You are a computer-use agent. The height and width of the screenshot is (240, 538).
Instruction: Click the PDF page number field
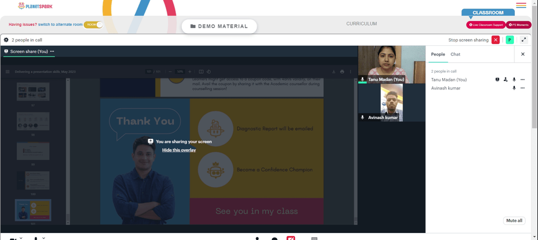pyautogui.click(x=149, y=72)
